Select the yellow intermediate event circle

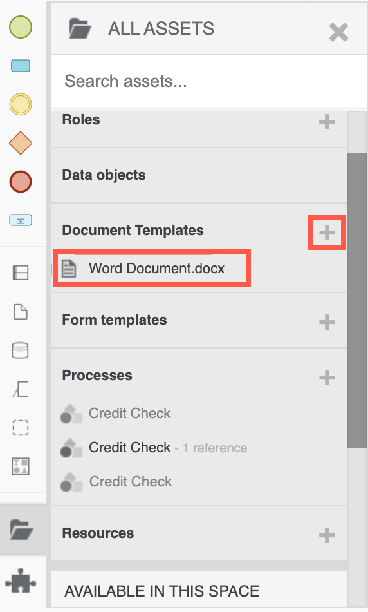[21, 104]
